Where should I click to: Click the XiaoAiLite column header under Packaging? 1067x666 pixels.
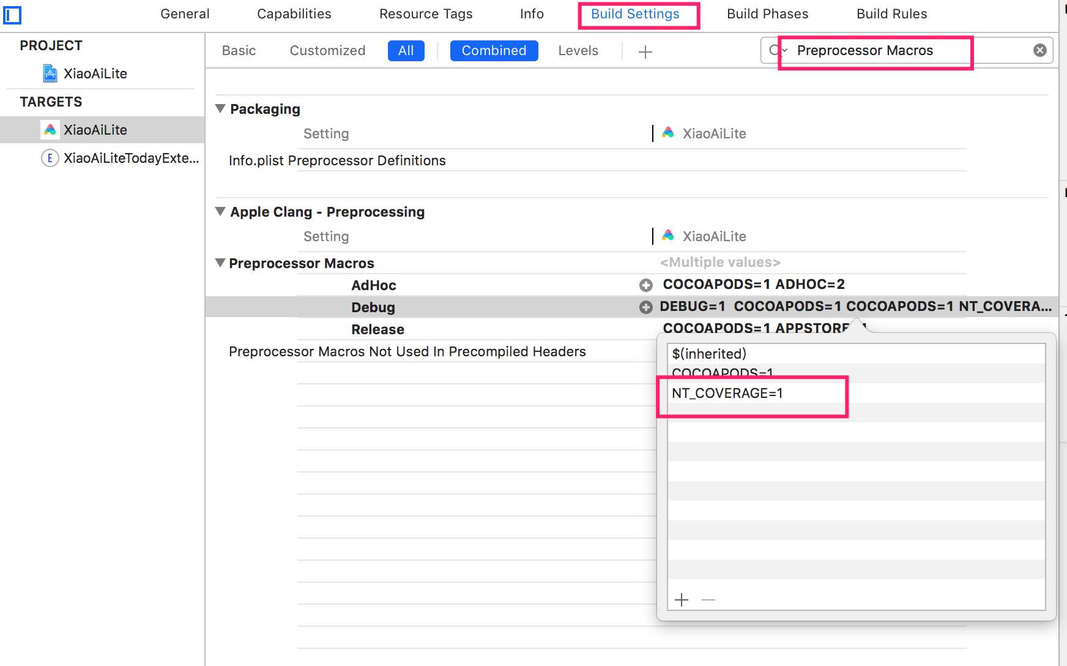714,133
